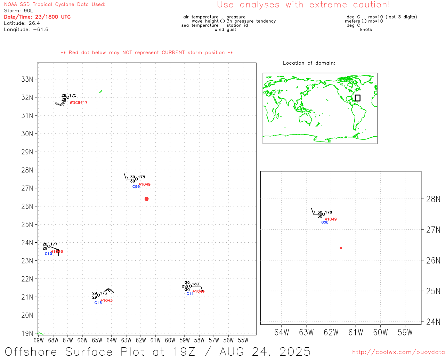Click the red storm dot in zoomed inset

tap(341, 248)
